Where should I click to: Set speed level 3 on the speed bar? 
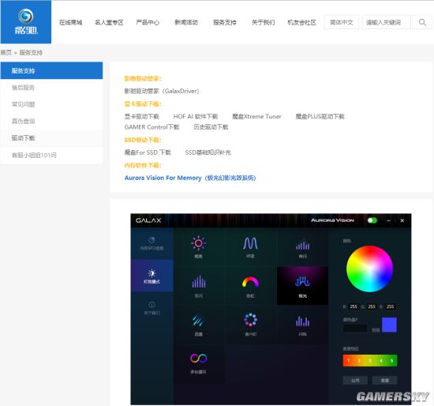[370, 360]
